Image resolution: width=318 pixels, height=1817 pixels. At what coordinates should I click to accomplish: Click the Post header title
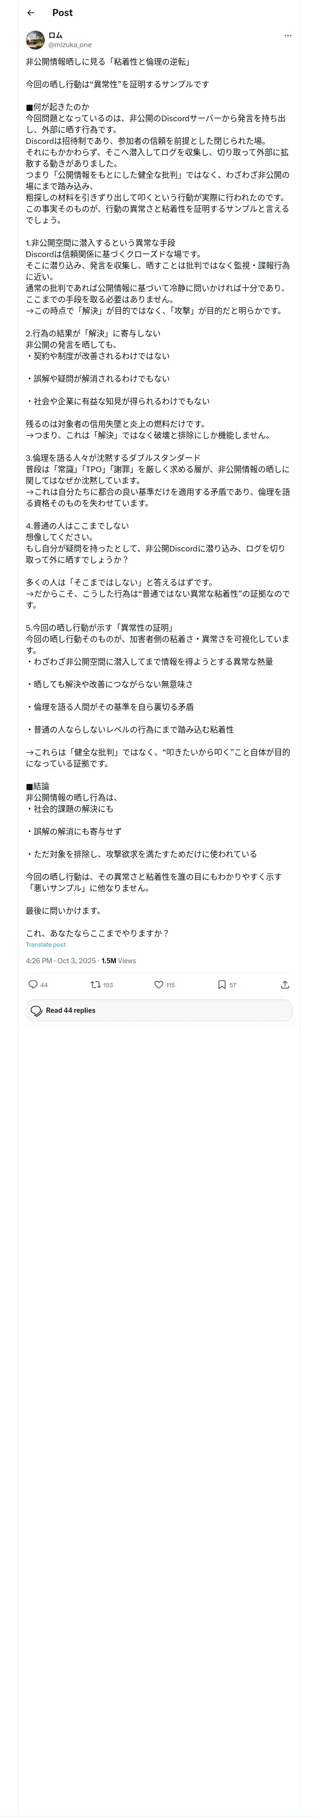click(62, 13)
